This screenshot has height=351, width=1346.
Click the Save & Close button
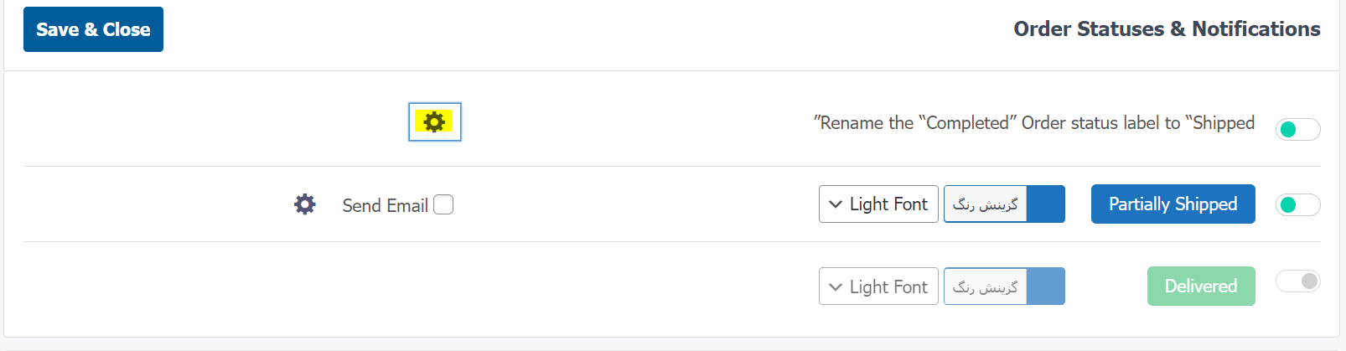pyautogui.click(x=93, y=29)
